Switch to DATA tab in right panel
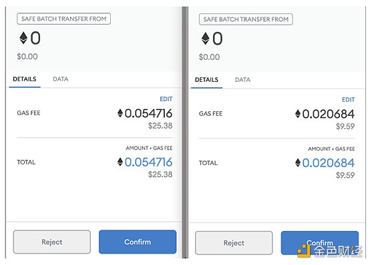 [242, 80]
